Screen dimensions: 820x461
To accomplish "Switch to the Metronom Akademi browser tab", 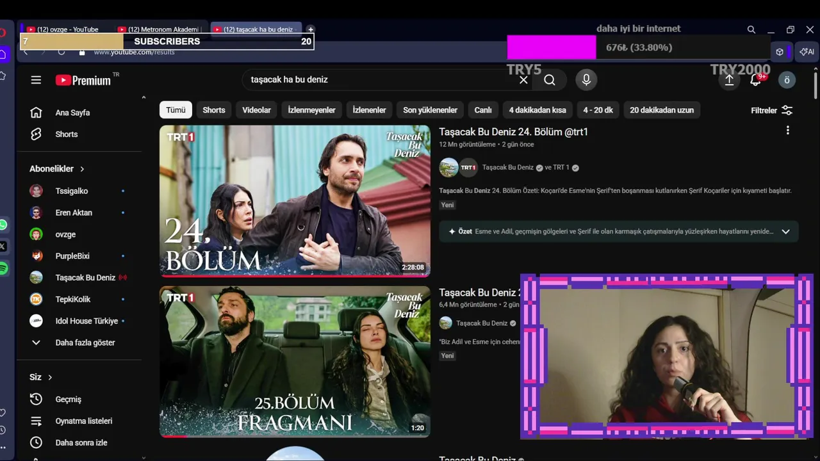I will coord(160,29).
